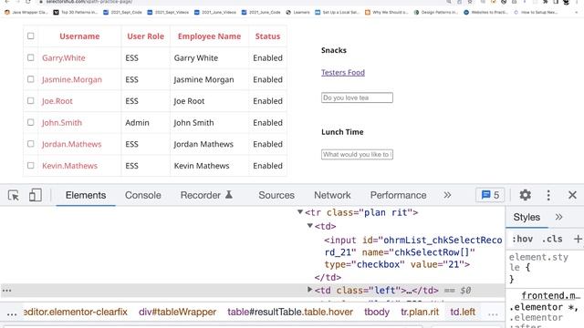Image resolution: width=584 pixels, height=328 pixels.
Task: Switch to the Elements tab
Action: 86,195
